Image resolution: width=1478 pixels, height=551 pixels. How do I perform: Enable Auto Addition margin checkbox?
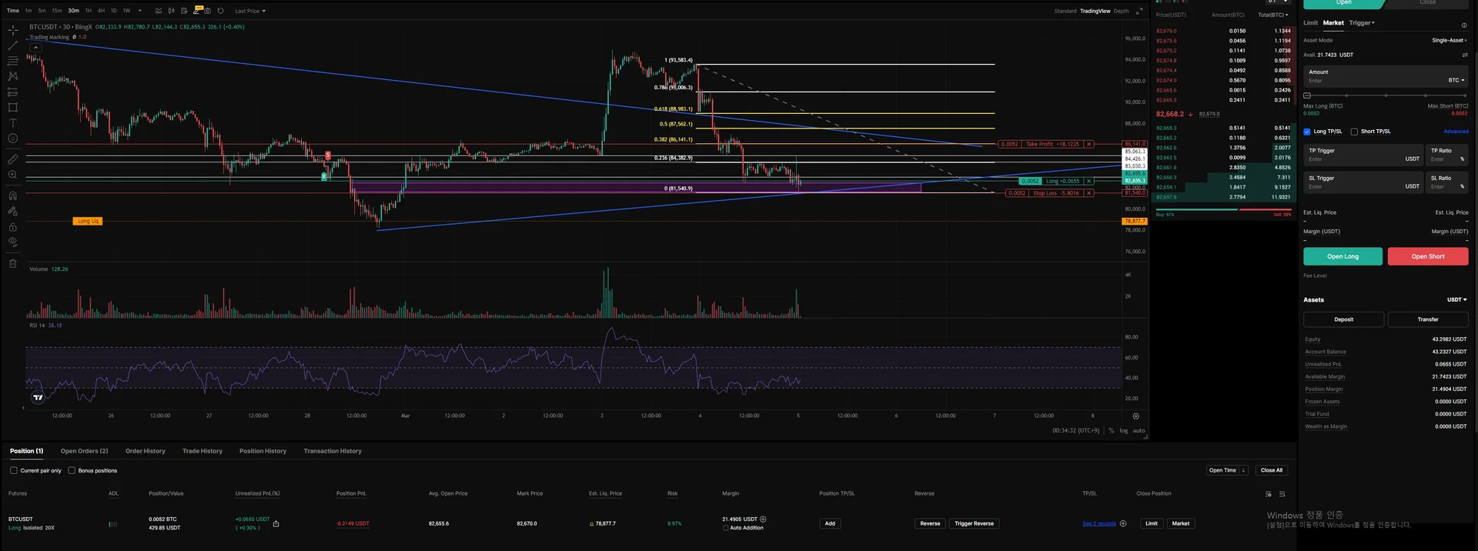726,528
